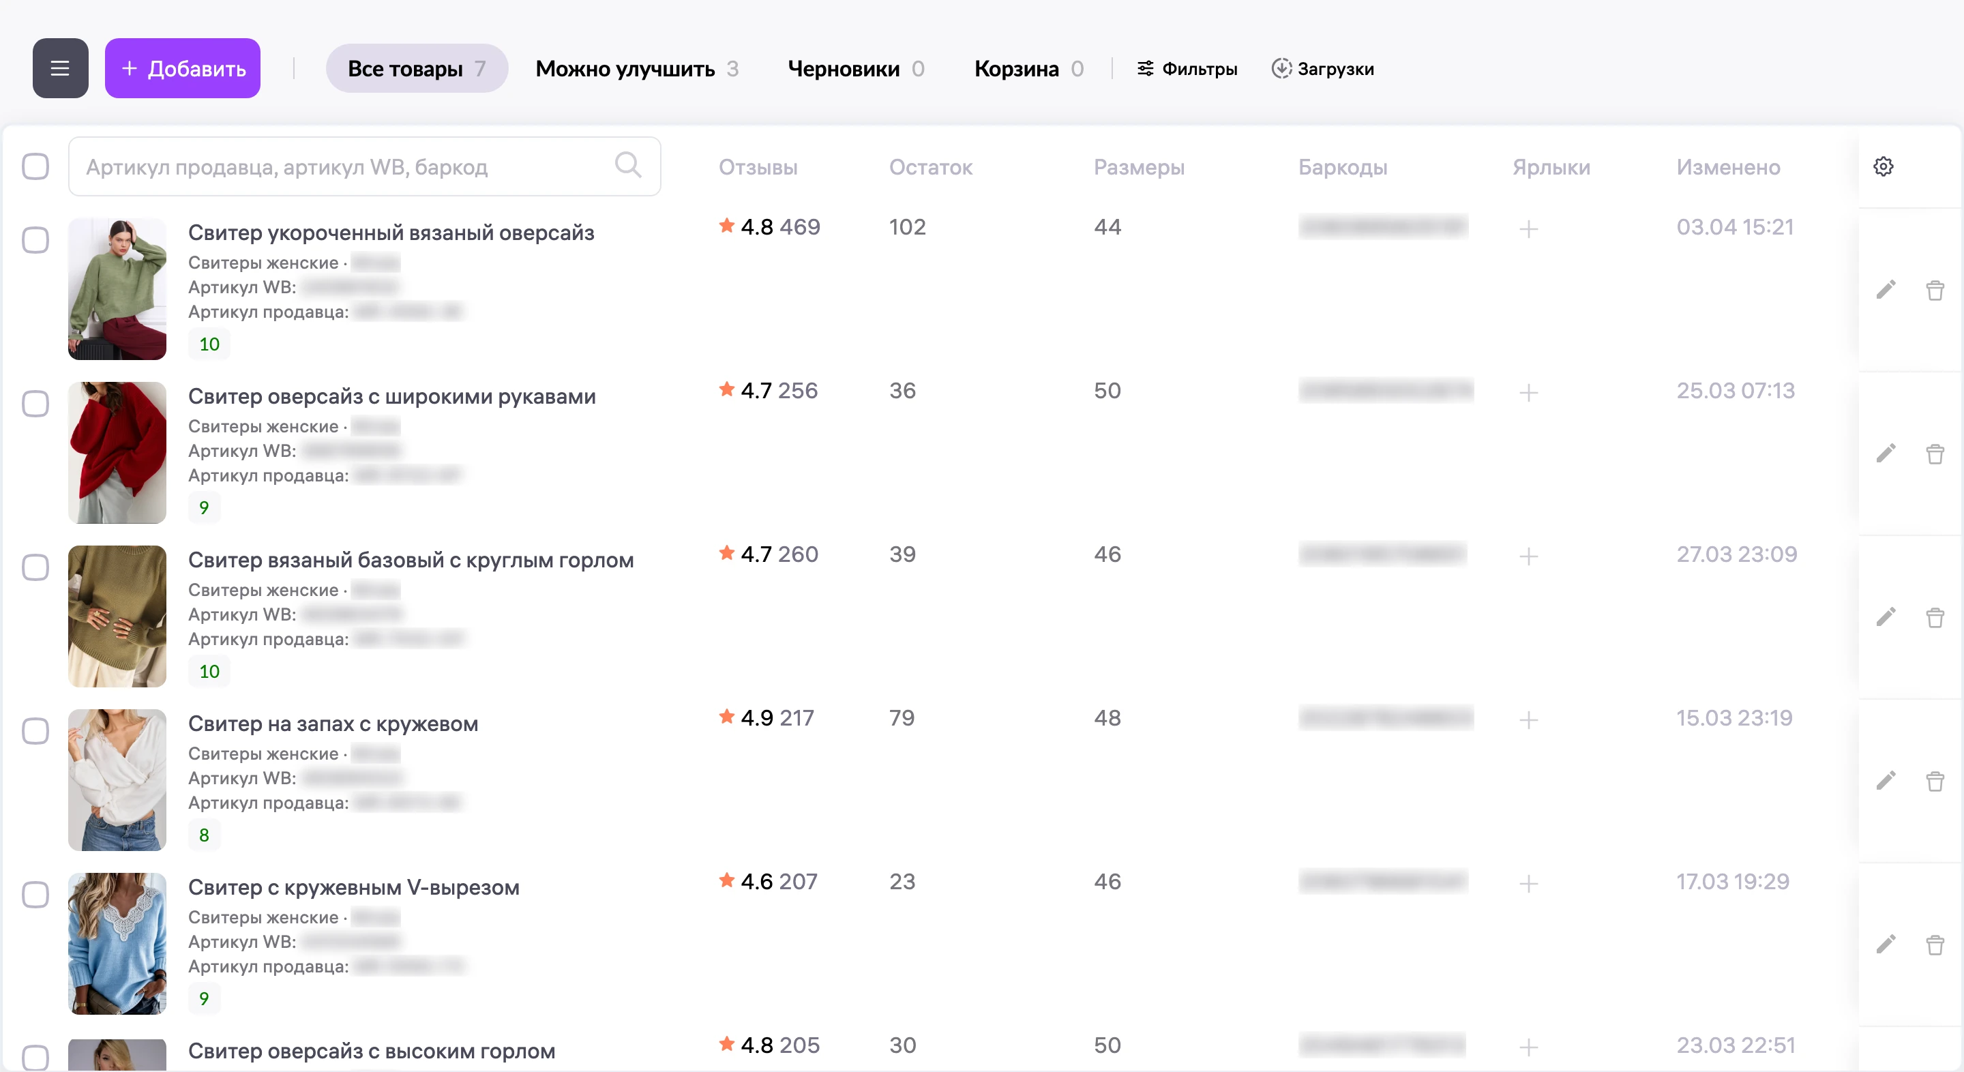Screen dimensions: 1964x1072
Task: Delete Свитер с кружевным V-вырезом
Action: pyautogui.click(x=1935, y=944)
